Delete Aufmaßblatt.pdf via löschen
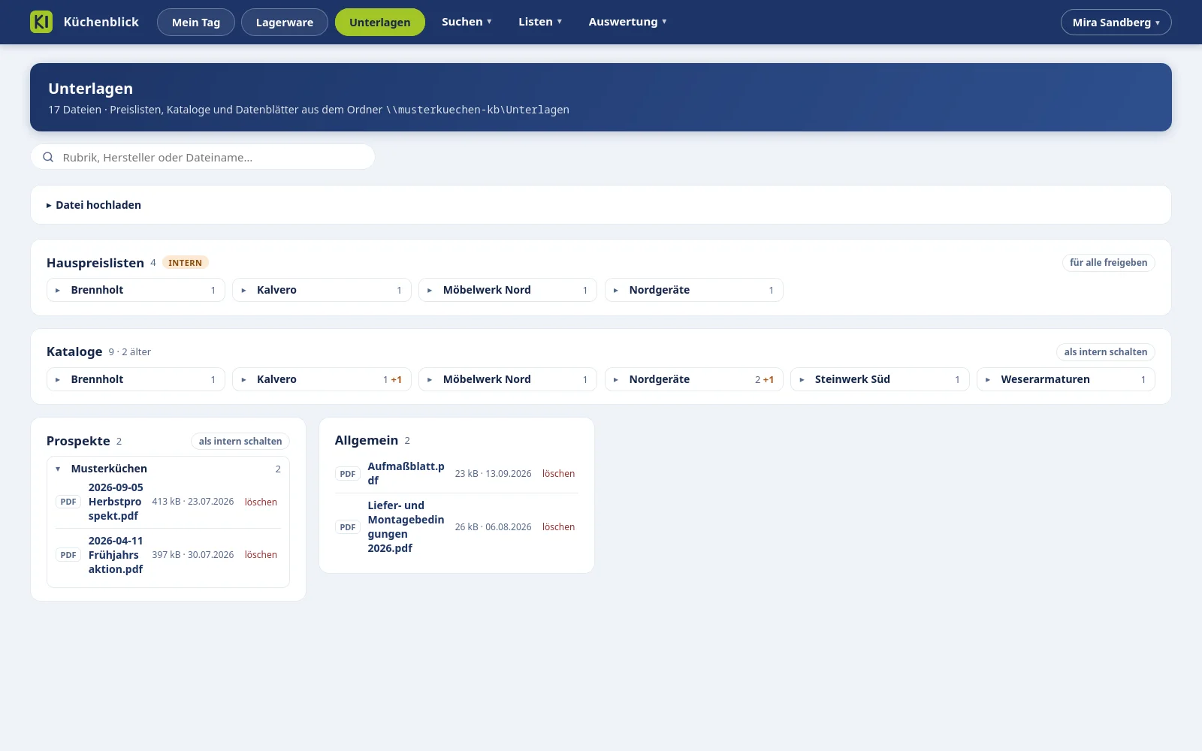 point(558,474)
